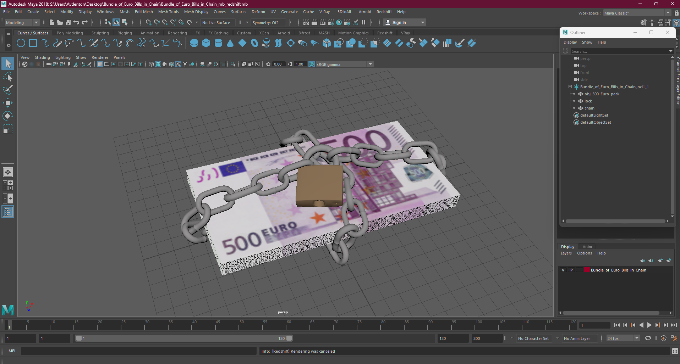680x364 pixels.
Task: Create a NURBS torus from shelf
Action: pyautogui.click(x=254, y=43)
